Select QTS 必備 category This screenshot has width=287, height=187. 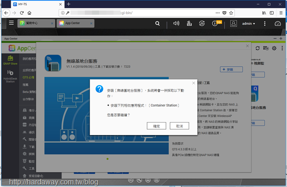(x=28, y=77)
